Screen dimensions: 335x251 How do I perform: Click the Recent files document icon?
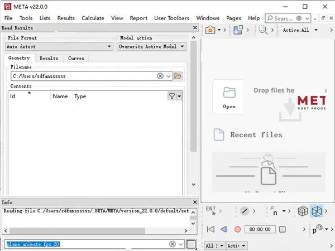pos(219,134)
